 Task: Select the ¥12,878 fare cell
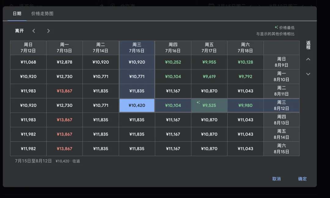coord(64,62)
